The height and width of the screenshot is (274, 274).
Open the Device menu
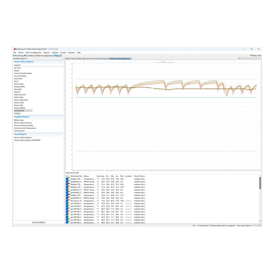pos(21,53)
